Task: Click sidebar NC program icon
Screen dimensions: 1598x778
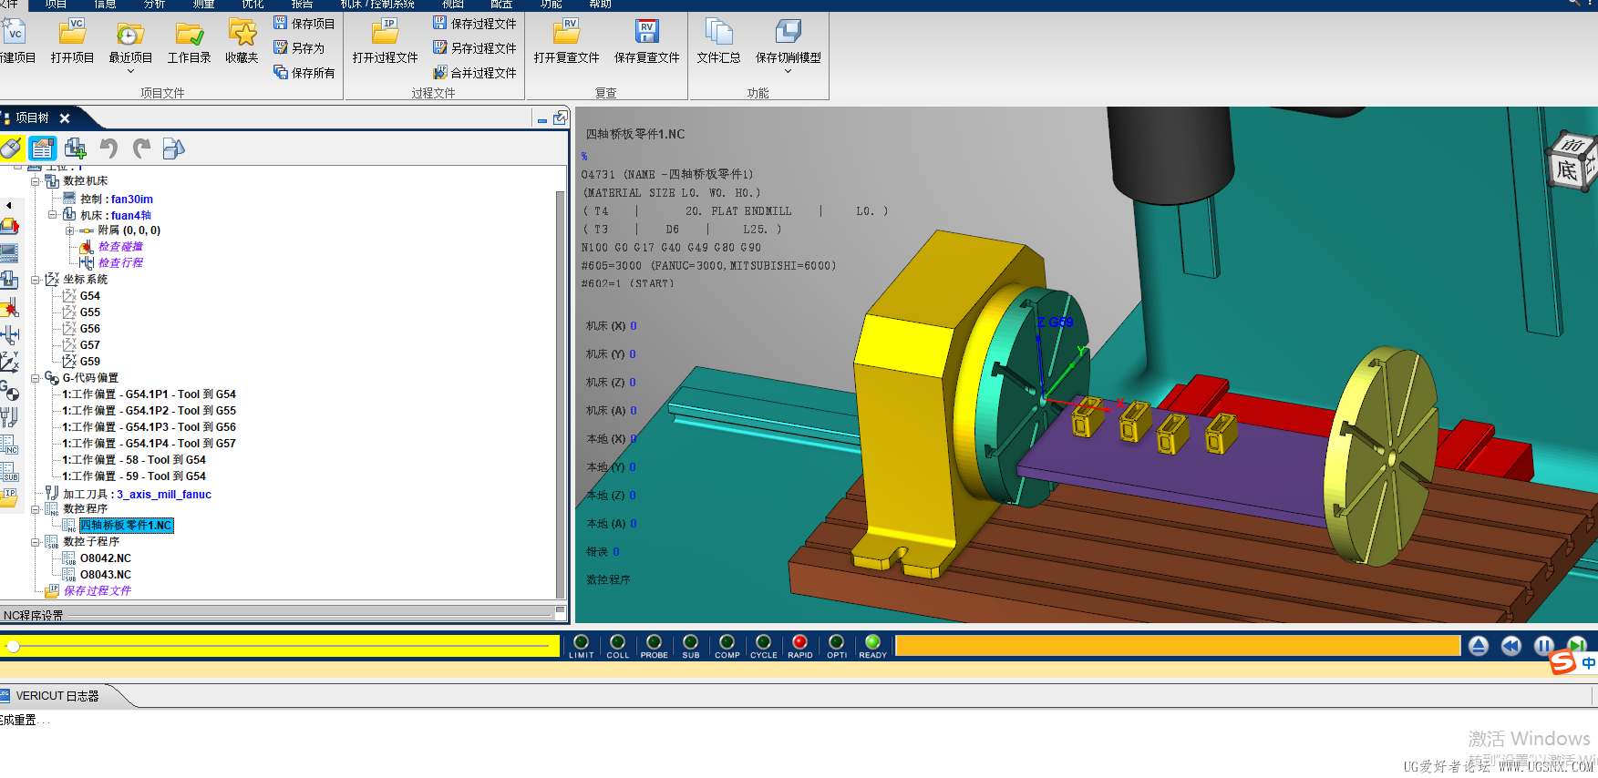Action: pos(10,444)
